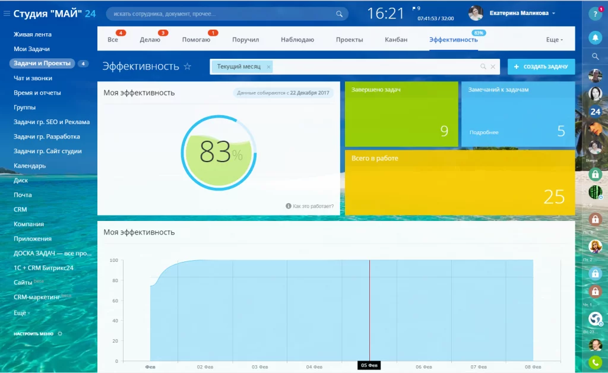This screenshot has width=608, height=373.
Task: Open the right sidebar search magnifier icon
Action: coord(595,56)
